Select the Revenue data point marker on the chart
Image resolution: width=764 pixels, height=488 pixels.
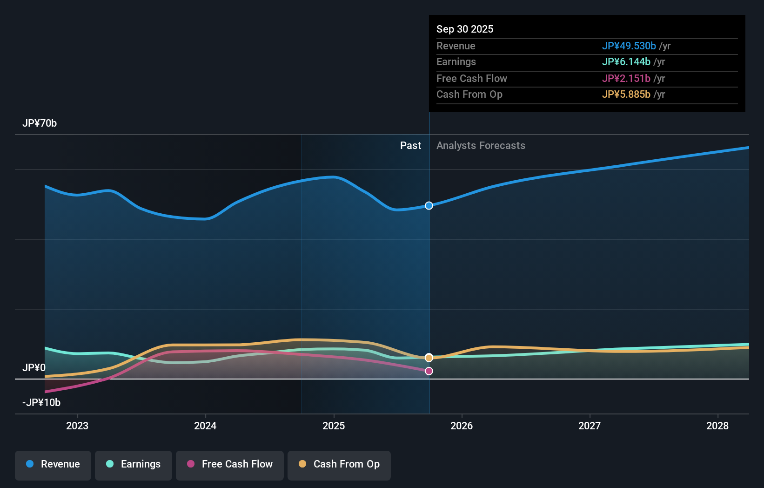(x=429, y=205)
